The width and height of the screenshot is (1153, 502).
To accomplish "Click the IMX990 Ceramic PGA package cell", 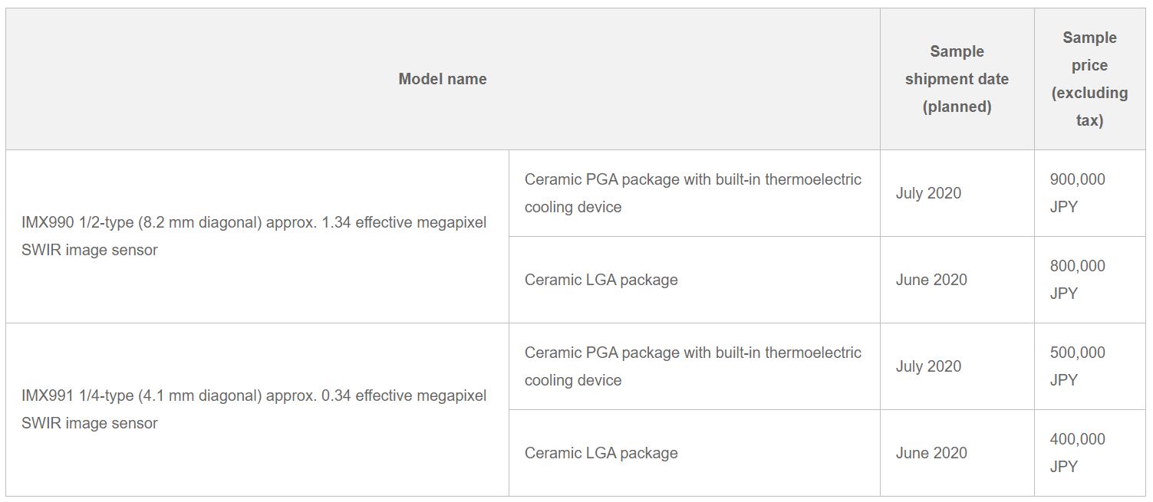I will coord(693,193).
